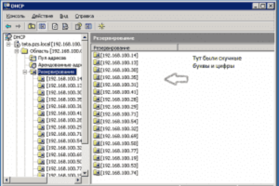279x186 pixels.
Task: Open the Действие menu
Action: [x=42, y=16]
